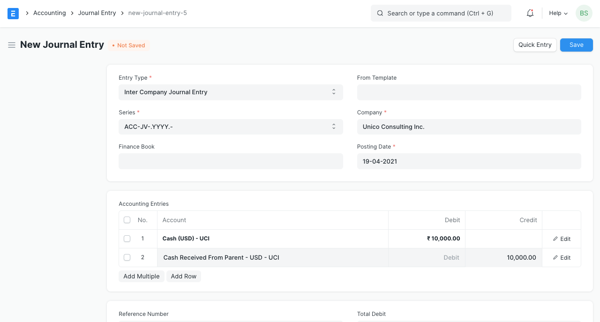Viewport: 600px width, 322px height.
Task: Expand the Help dropdown
Action: [557, 13]
